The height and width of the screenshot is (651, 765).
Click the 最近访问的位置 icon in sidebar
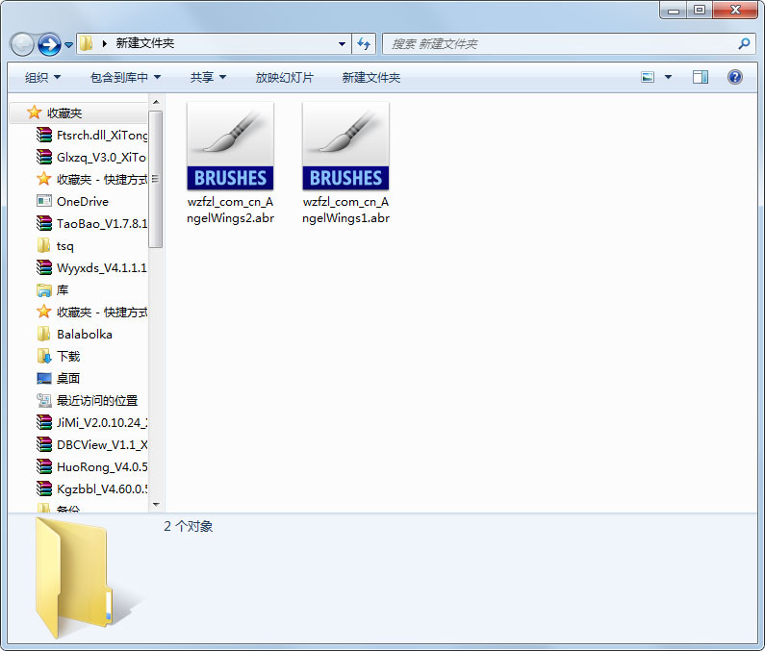tap(44, 401)
